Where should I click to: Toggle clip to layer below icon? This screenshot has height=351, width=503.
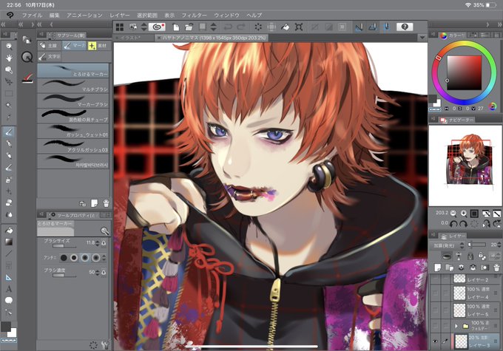tap(447, 256)
